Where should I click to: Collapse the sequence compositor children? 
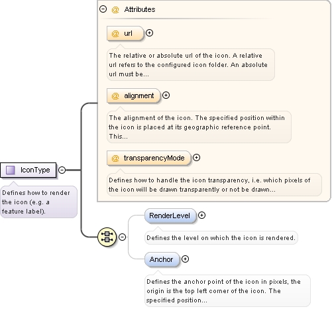click(x=122, y=237)
